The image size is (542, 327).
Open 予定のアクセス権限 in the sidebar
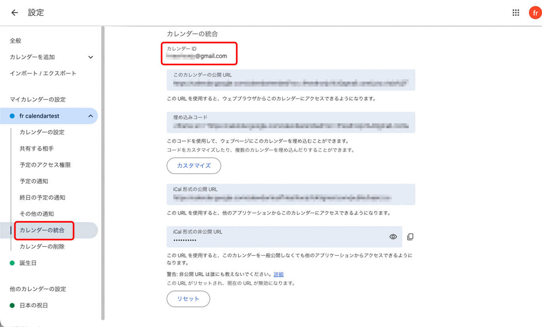[45, 165]
